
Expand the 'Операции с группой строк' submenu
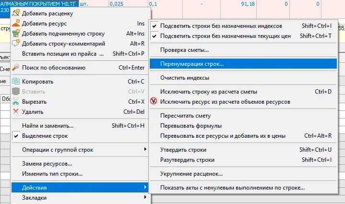[x=80, y=150]
